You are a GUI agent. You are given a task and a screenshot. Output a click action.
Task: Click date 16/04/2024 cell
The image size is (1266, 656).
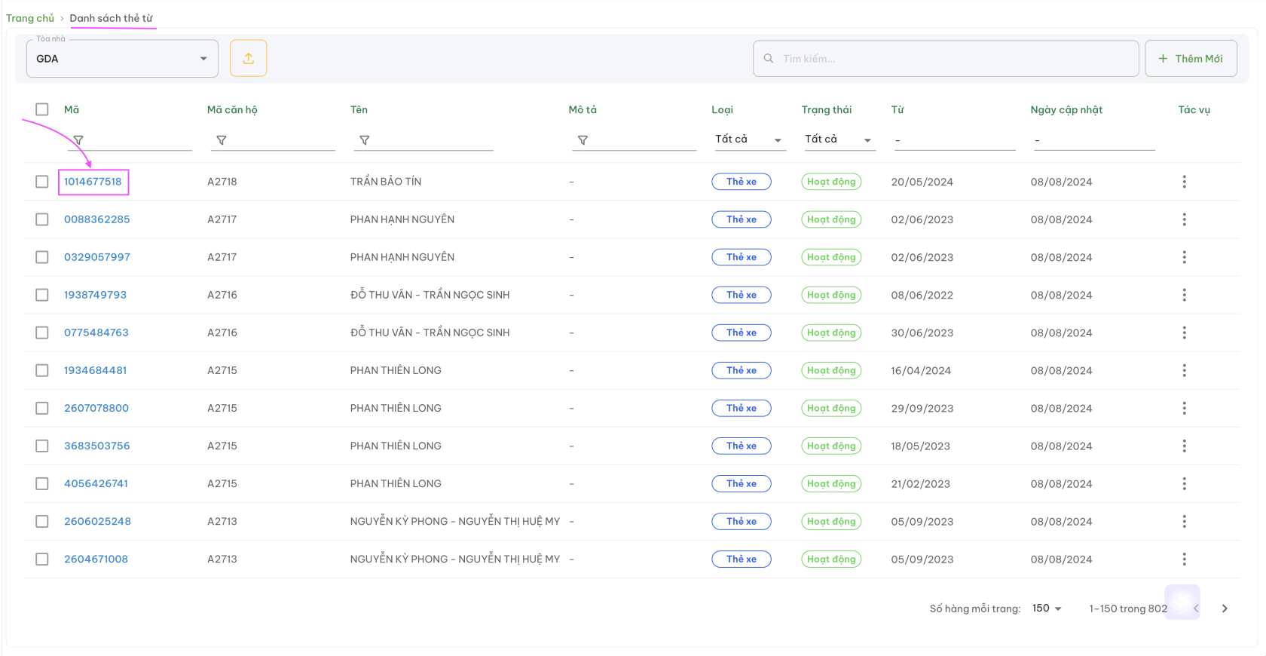click(921, 370)
